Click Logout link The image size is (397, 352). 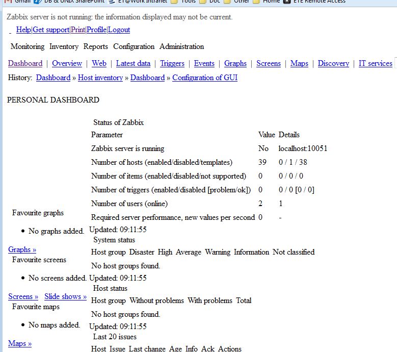coord(119,30)
